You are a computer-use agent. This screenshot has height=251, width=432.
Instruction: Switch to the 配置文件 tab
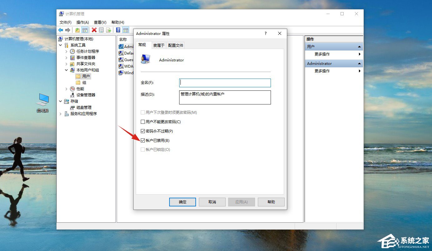point(176,45)
